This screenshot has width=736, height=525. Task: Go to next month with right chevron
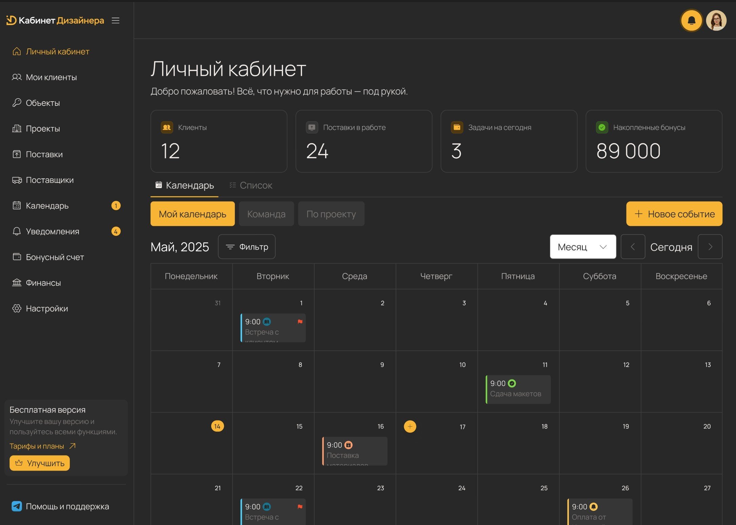710,247
